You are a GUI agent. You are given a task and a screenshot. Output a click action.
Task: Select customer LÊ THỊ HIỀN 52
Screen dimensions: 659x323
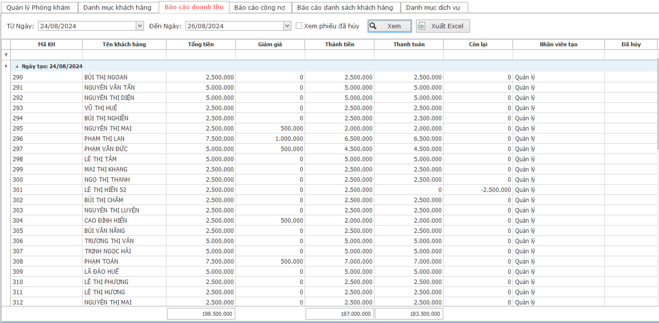[105, 190]
